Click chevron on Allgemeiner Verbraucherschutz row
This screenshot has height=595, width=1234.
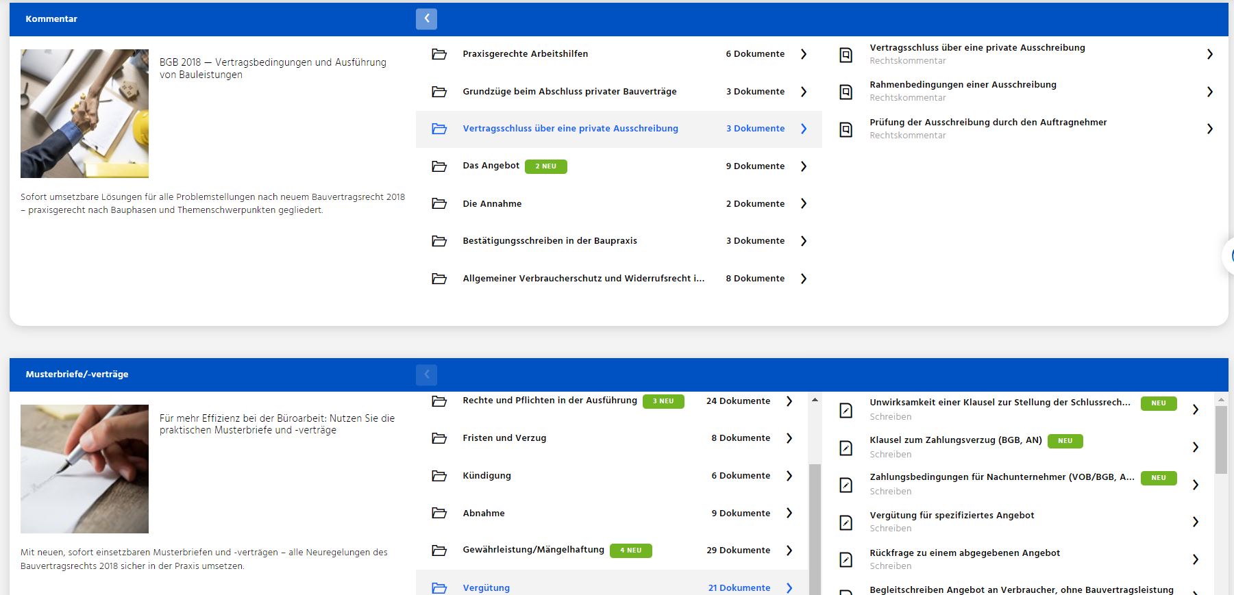[804, 279]
